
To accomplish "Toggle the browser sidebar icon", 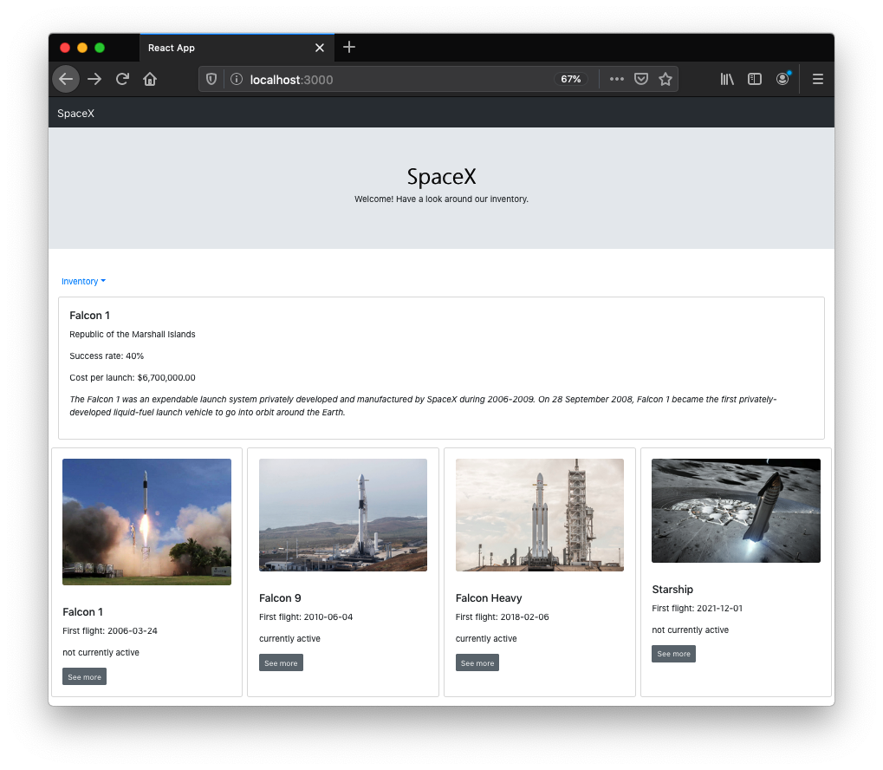I will [x=754, y=79].
